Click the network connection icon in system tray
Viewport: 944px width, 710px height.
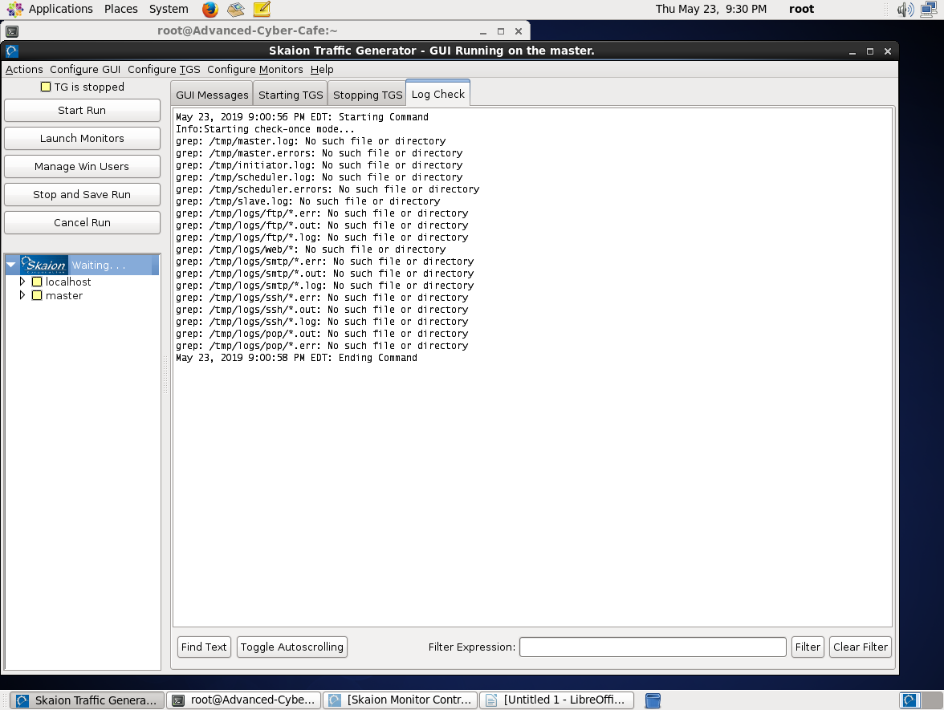pos(929,9)
